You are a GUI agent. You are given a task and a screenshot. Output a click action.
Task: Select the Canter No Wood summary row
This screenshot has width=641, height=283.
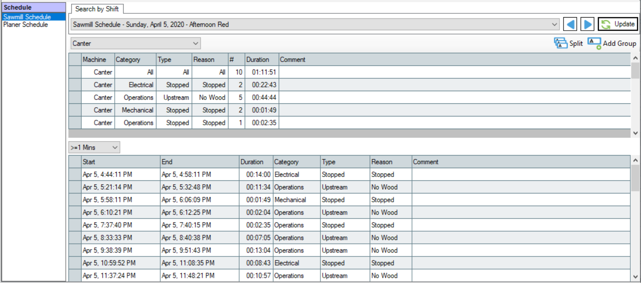(75, 97)
